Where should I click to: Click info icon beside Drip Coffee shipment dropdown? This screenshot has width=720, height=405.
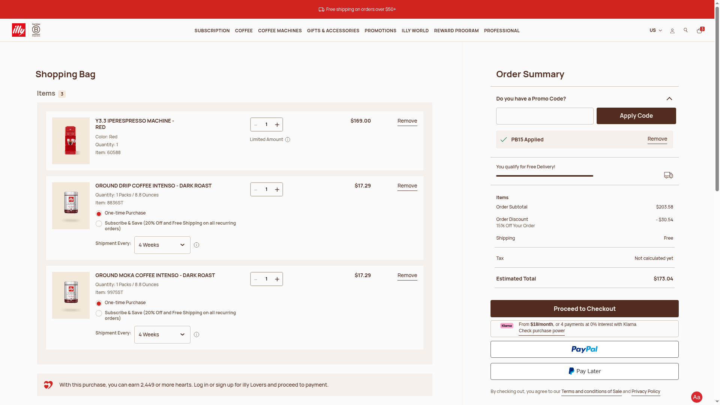pyautogui.click(x=196, y=245)
